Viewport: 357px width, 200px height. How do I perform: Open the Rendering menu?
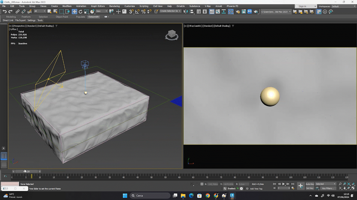[x=114, y=6]
